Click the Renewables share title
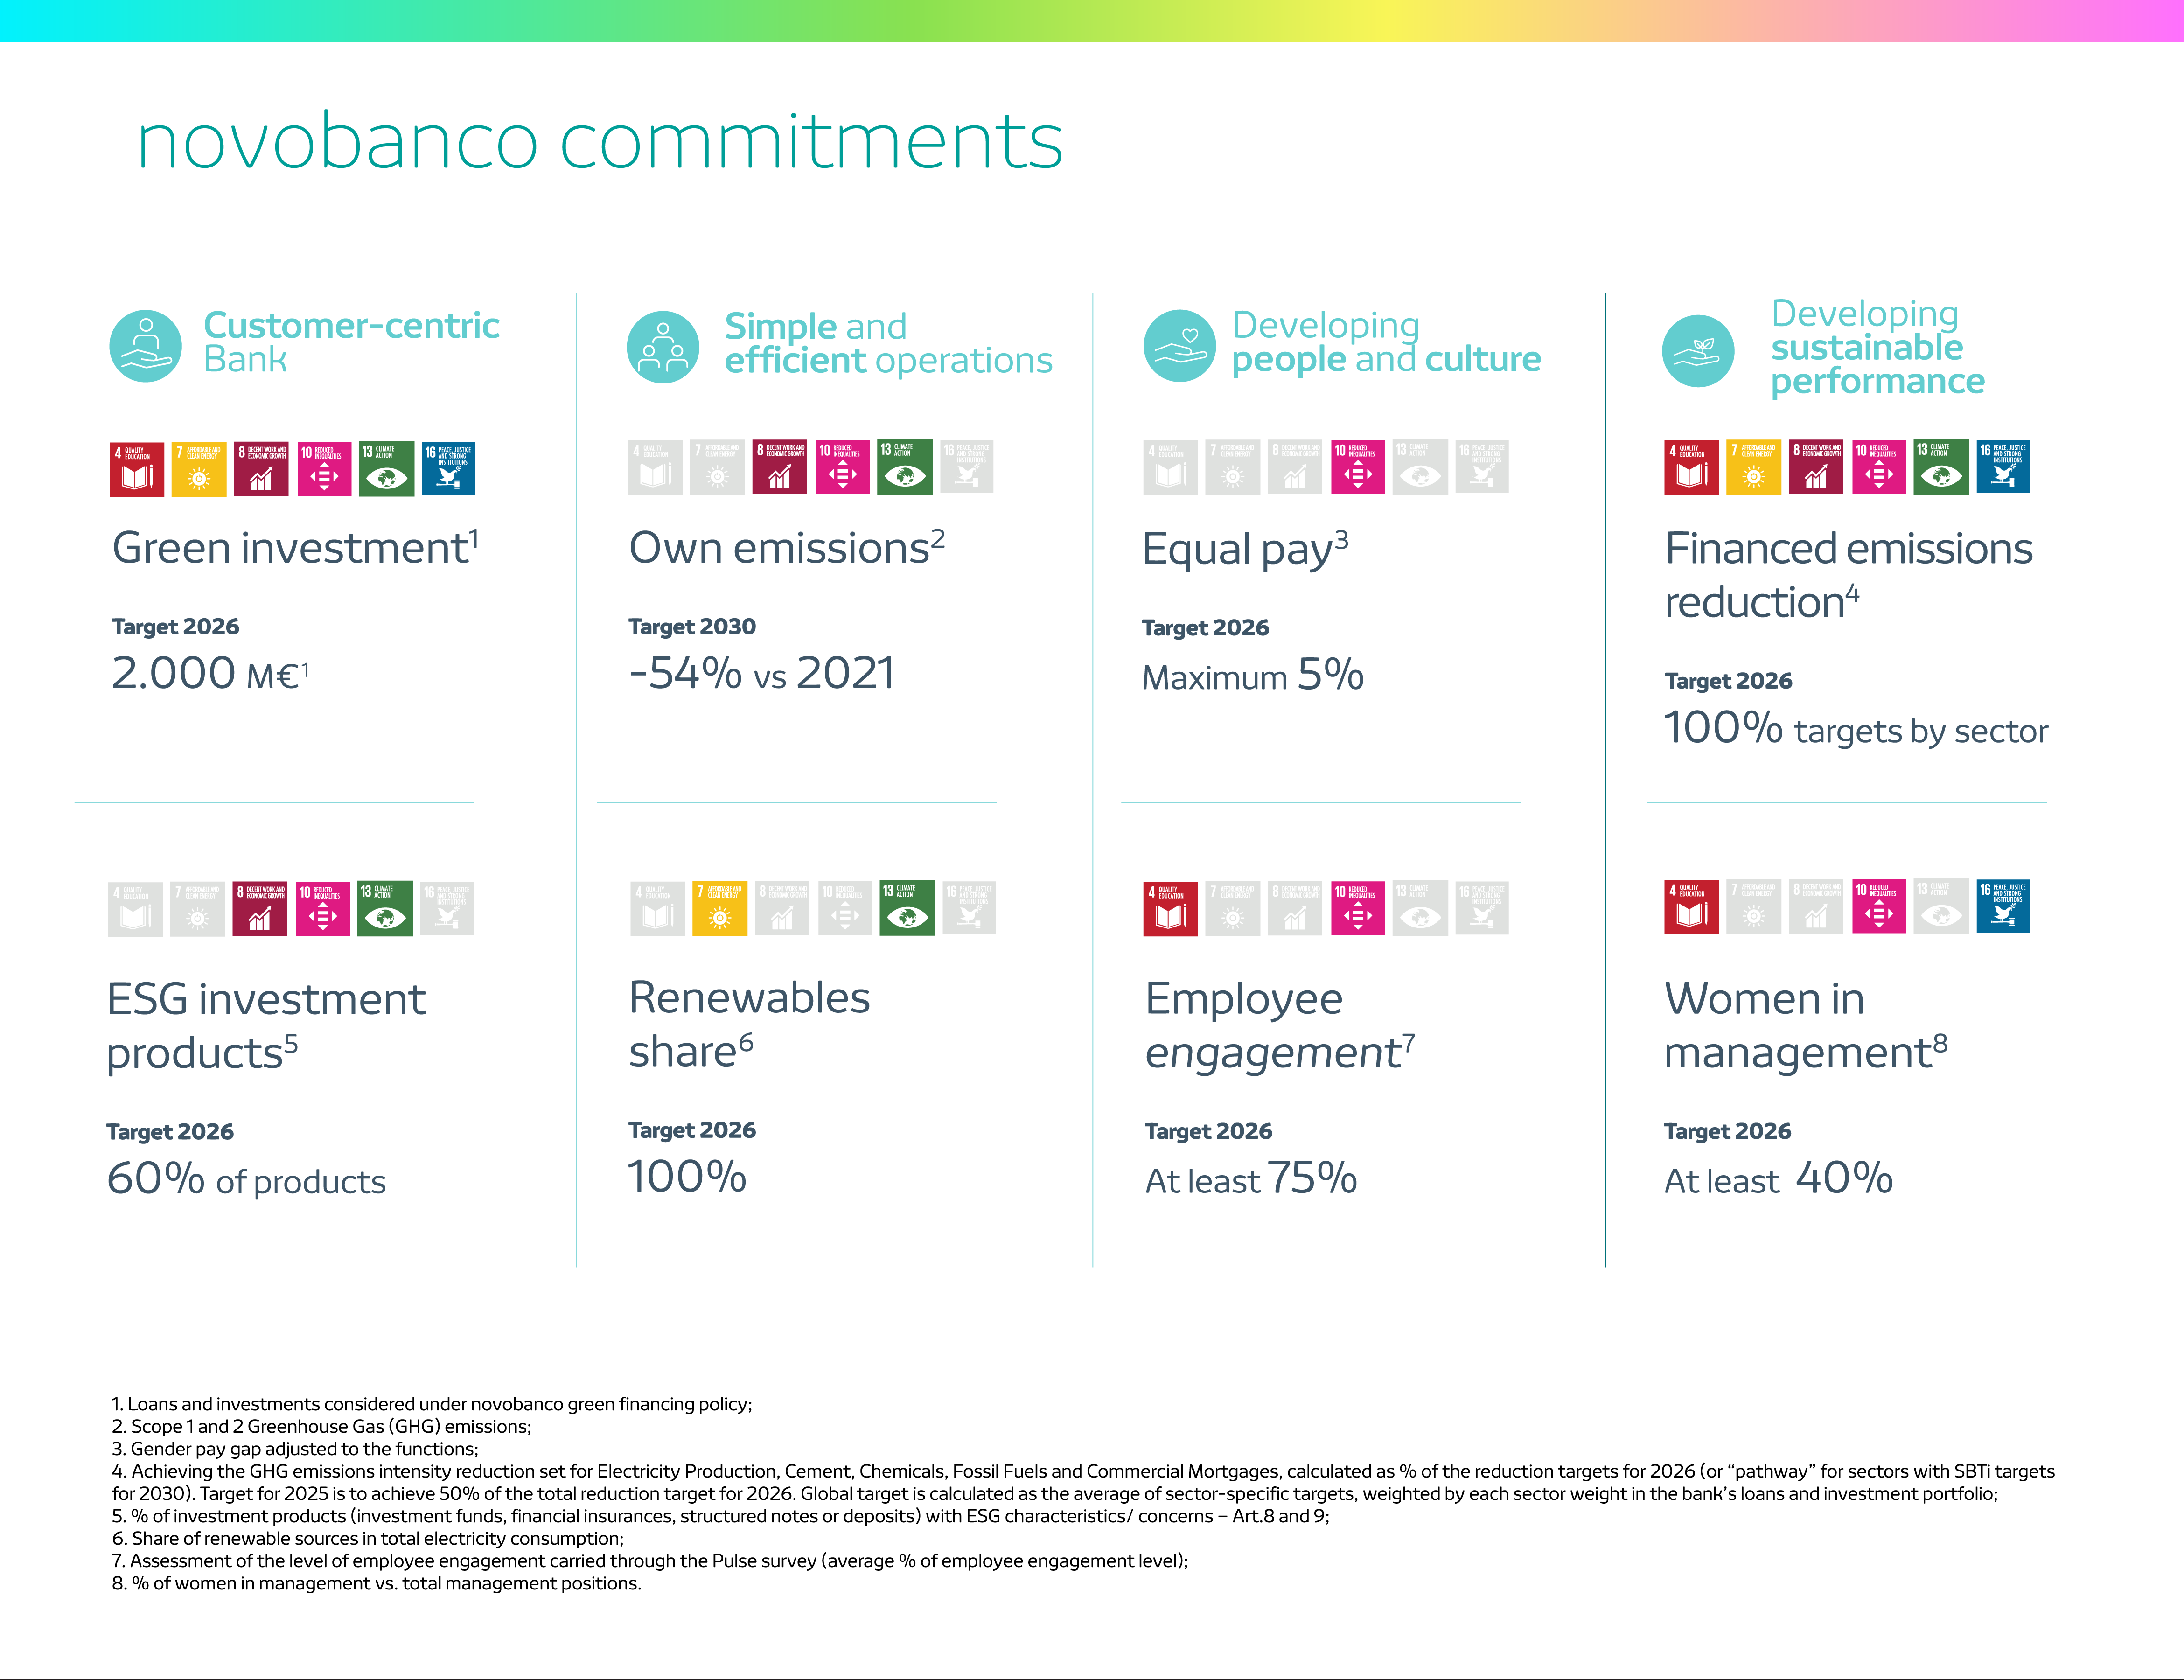Viewport: 2184px width, 1680px height. point(749,1024)
